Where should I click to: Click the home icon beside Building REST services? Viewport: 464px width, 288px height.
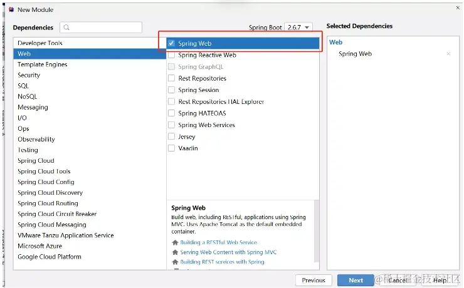(175, 262)
